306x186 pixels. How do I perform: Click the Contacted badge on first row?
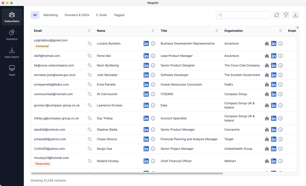click(x=42, y=46)
